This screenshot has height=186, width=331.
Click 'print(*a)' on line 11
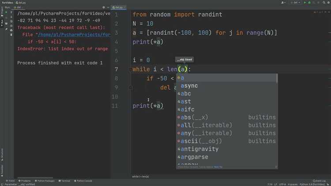click(x=148, y=106)
